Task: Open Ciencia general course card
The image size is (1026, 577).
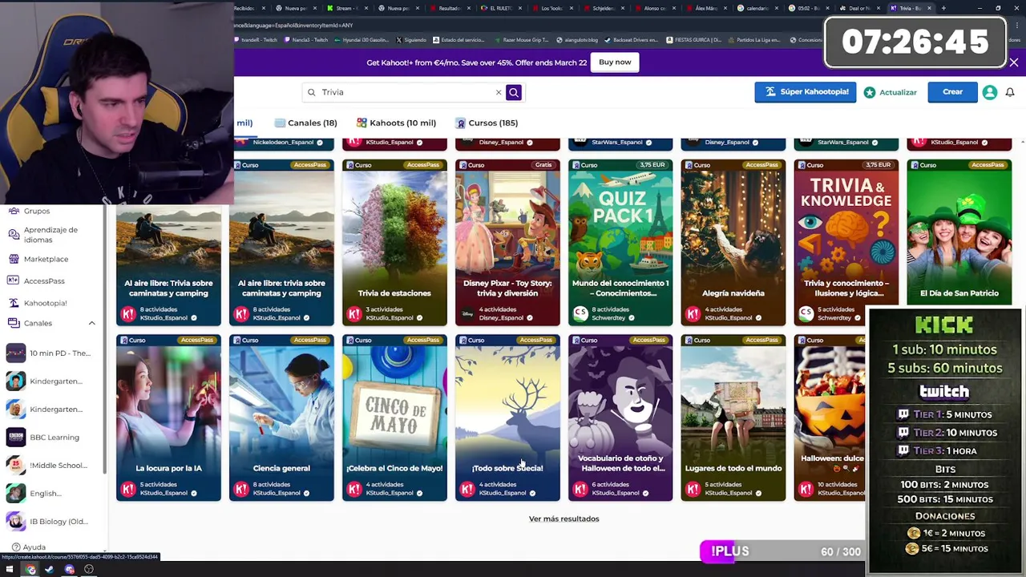Action: [x=281, y=418]
